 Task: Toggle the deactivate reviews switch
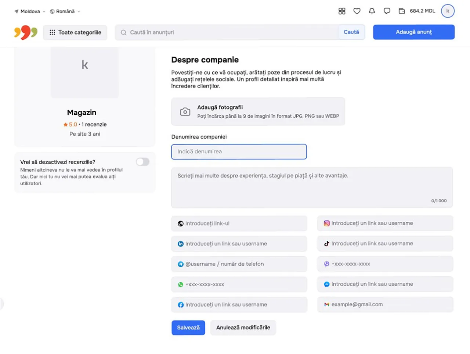[x=142, y=162]
